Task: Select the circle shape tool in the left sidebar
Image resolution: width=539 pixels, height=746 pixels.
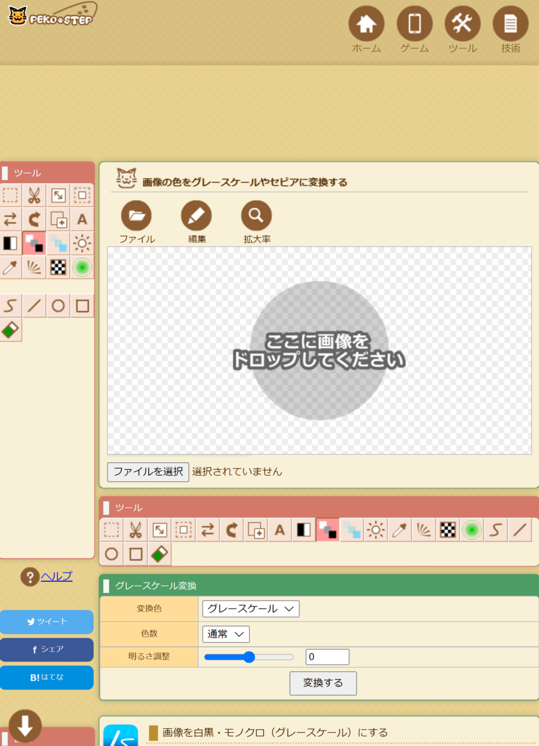Action: click(59, 306)
